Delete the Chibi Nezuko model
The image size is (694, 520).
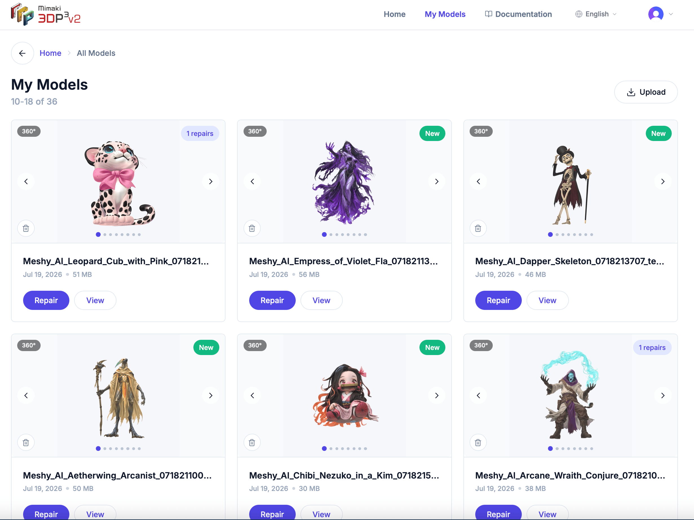[x=252, y=442]
